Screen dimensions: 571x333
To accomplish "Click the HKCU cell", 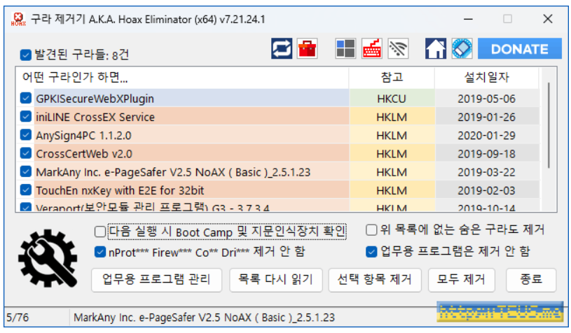I will (392, 99).
